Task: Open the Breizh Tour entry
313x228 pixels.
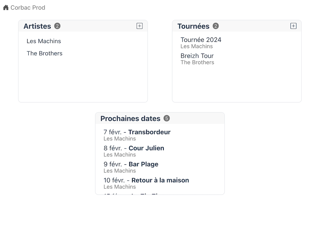Action: pyautogui.click(x=197, y=56)
